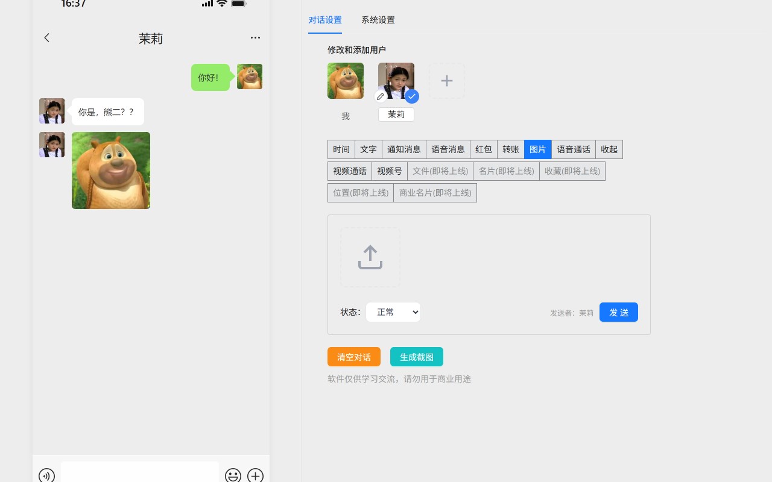Click the upload image icon area

(x=370, y=257)
